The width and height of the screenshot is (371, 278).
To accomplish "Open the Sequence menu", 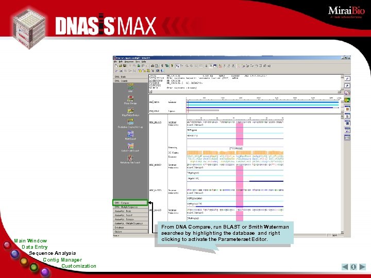I will coord(129,62).
